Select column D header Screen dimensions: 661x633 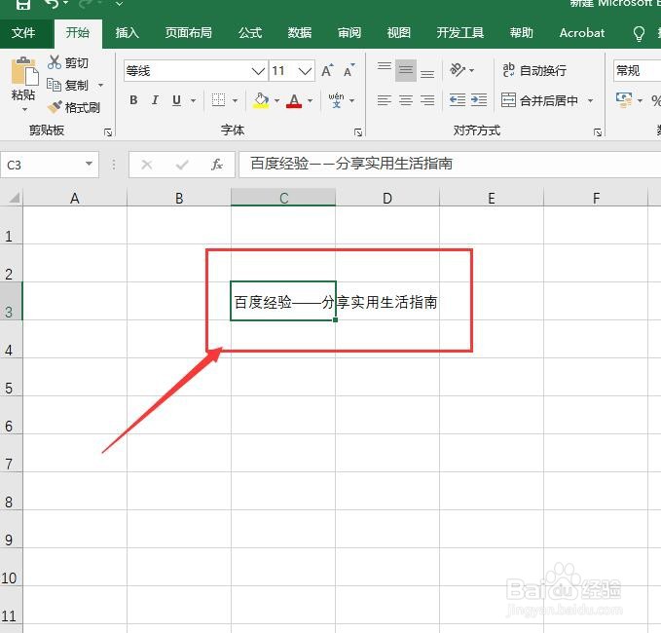[x=387, y=198]
